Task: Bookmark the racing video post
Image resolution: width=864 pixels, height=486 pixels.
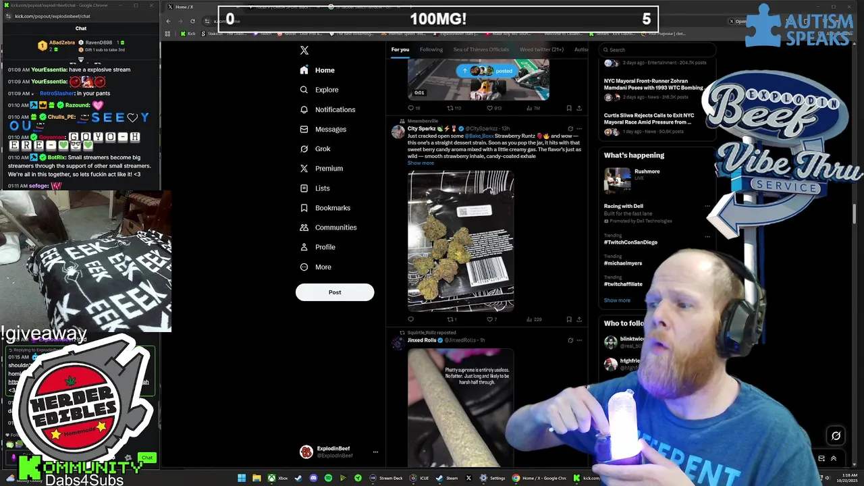Action: tap(569, 108)
